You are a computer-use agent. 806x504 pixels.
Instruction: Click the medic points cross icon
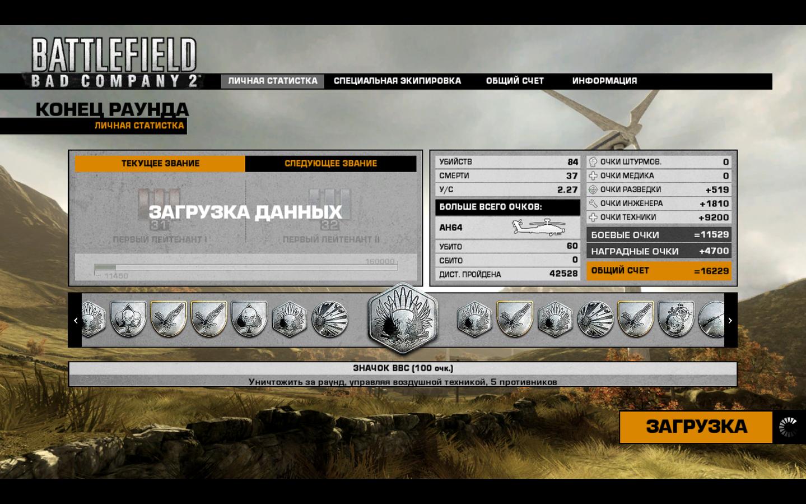[593, 175]
